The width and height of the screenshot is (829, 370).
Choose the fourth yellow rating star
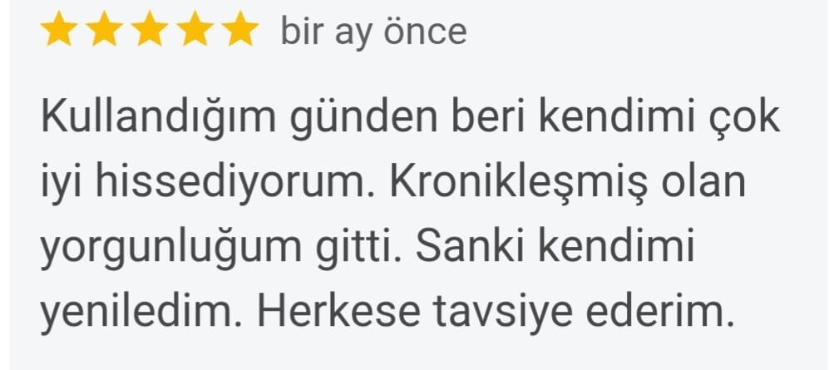tap(195, 30)
